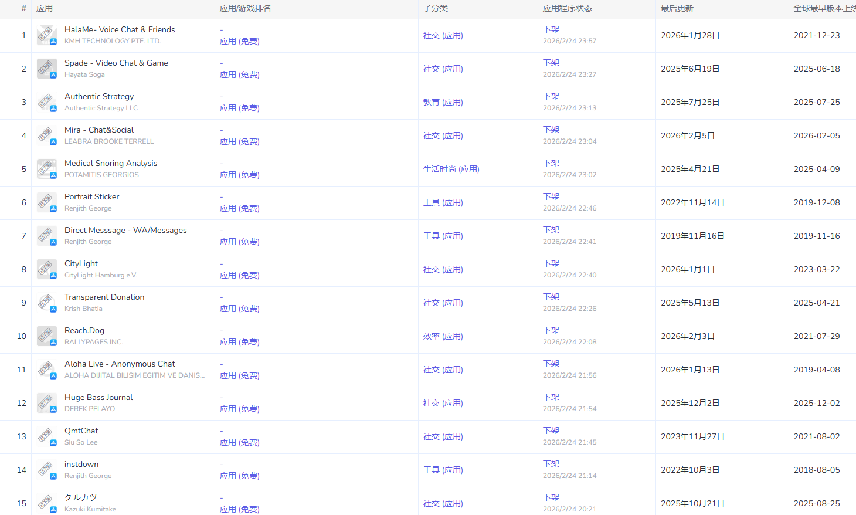Image resolution: width=856 pixels, height=515 pixels.
Task: Click the 最后更新 column header
Action: click(677, 8)
